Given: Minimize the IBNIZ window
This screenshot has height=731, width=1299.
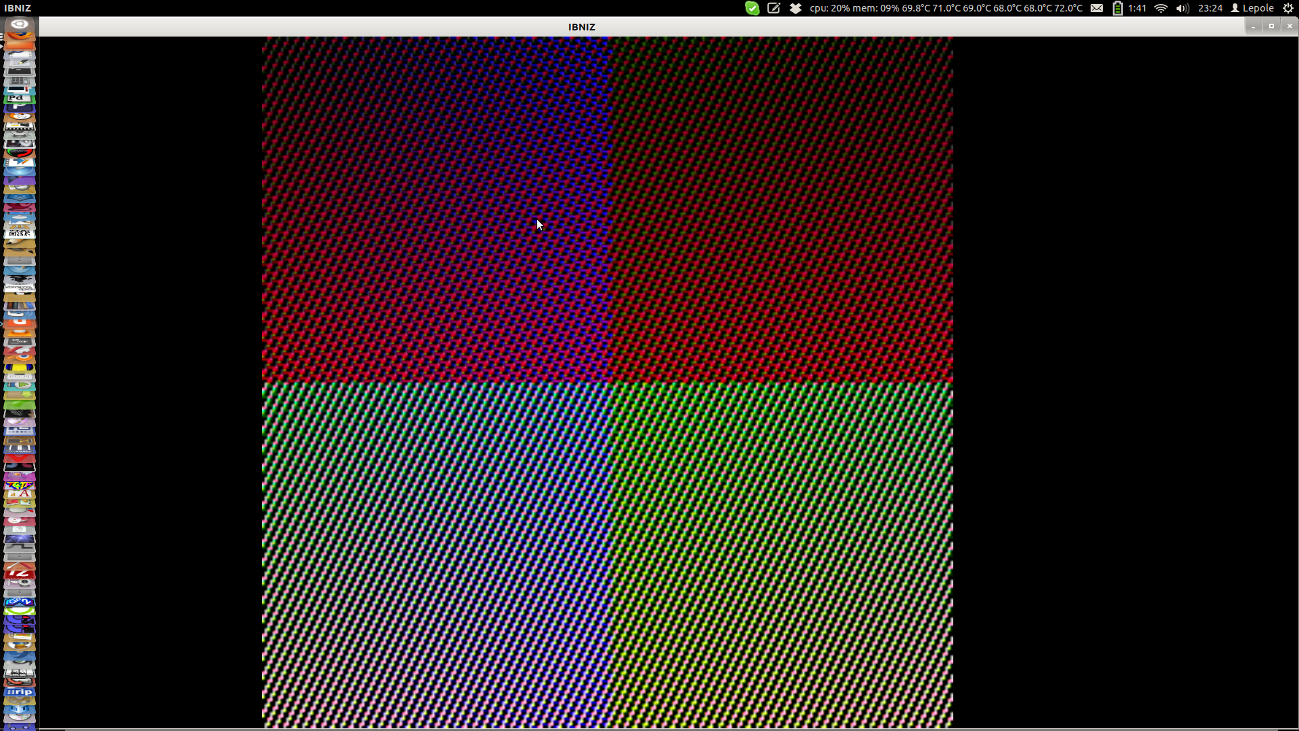Looking at the screenshot, I should click(x=1253, y=26).
